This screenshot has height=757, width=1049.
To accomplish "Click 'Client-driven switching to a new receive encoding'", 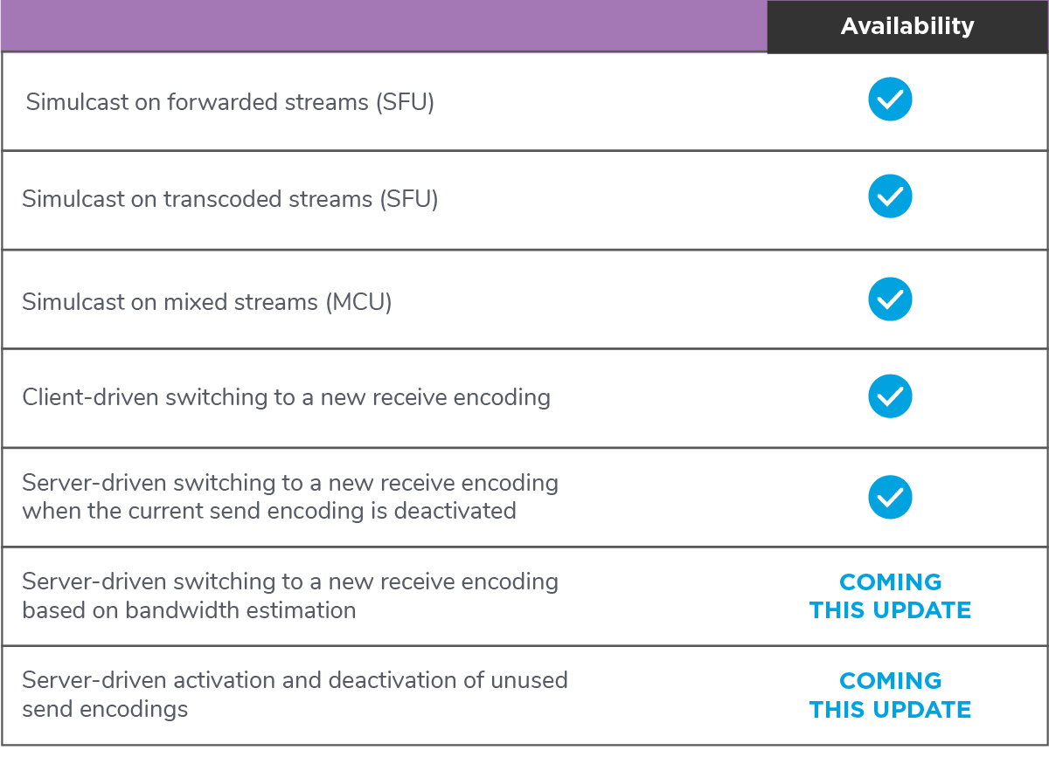I will click(286, 397).
